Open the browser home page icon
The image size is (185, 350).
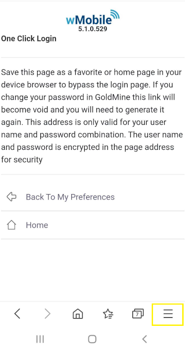click(78, 314)
